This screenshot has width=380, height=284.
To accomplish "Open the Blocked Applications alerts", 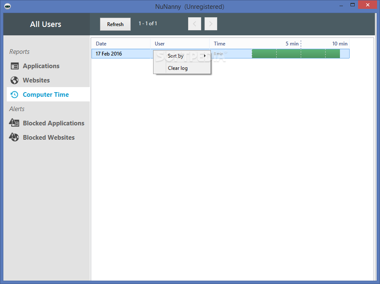I will 54,123.
